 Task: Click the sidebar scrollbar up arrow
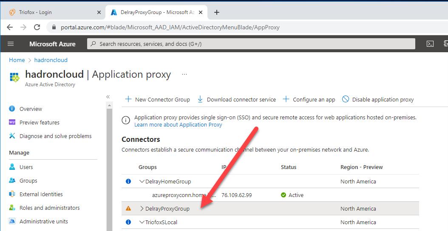pos(109,106)
